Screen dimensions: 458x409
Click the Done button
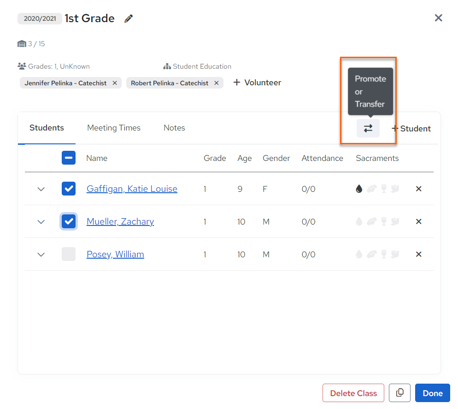coord(433,393)
